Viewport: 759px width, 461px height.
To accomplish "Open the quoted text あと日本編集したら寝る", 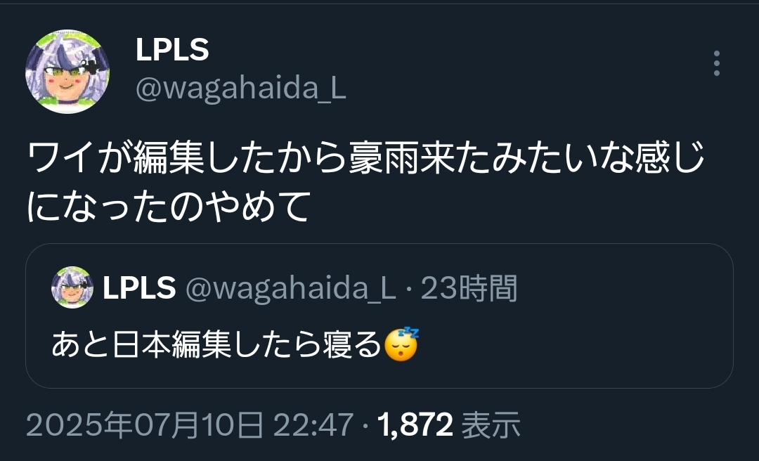I will coord(217,345).
